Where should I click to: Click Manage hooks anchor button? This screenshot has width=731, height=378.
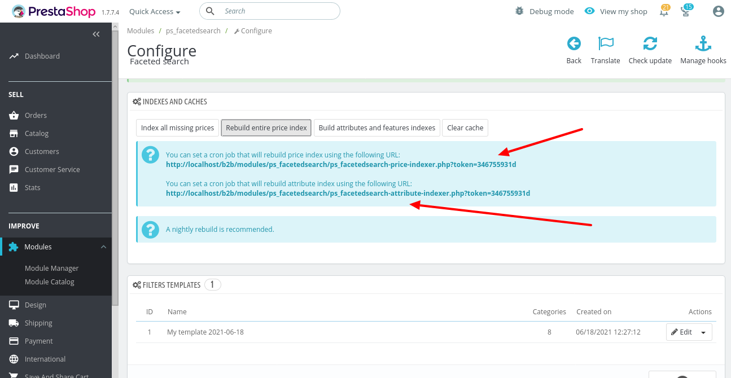pos(703,50)
